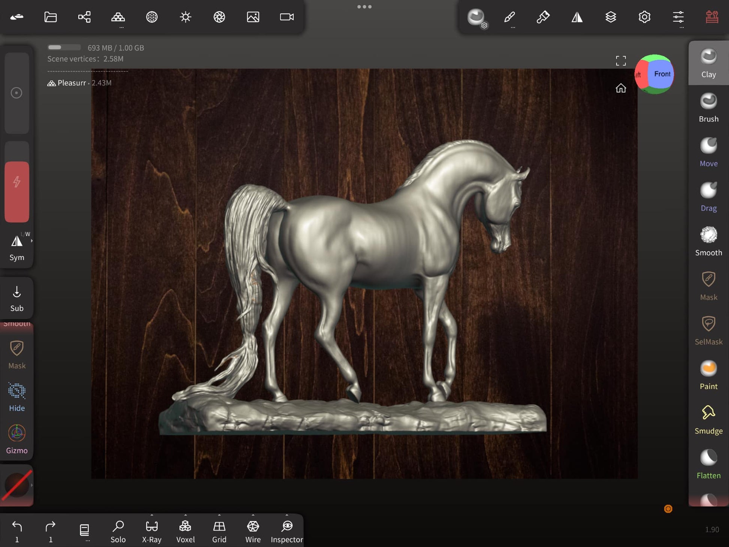
Task: Open the Scene hierarchy menu
Action: (84, 17)
